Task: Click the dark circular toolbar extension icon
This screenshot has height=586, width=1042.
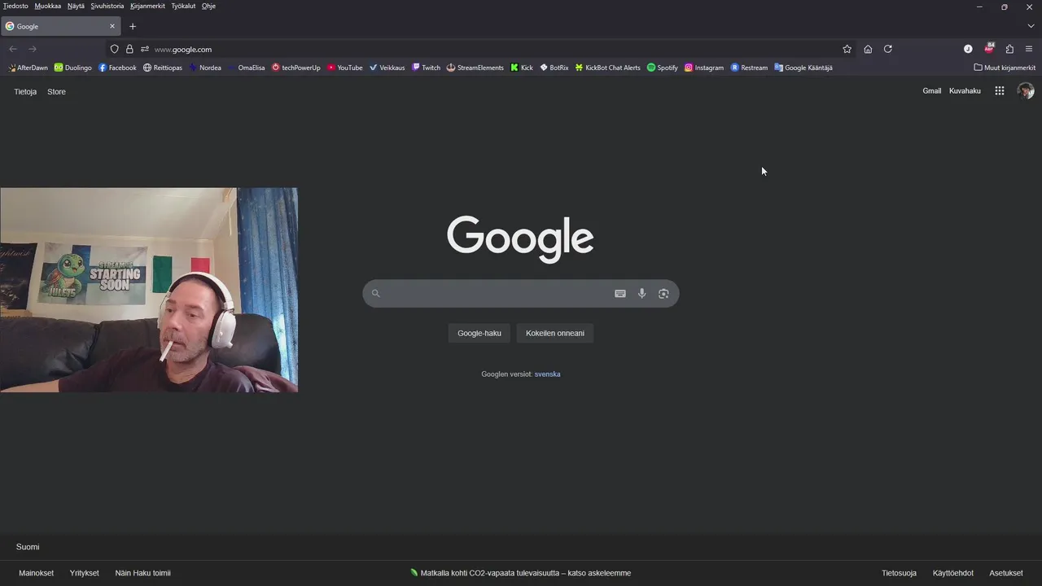Action: pyautogui.click(x=968, y=49)
